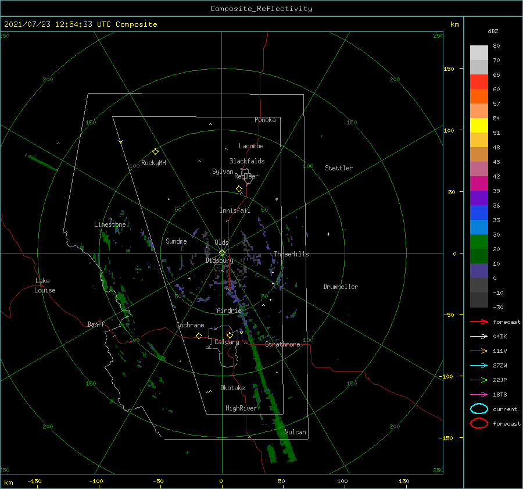Click the cyan current ellipse icon
523x489 pixels.
479,409
